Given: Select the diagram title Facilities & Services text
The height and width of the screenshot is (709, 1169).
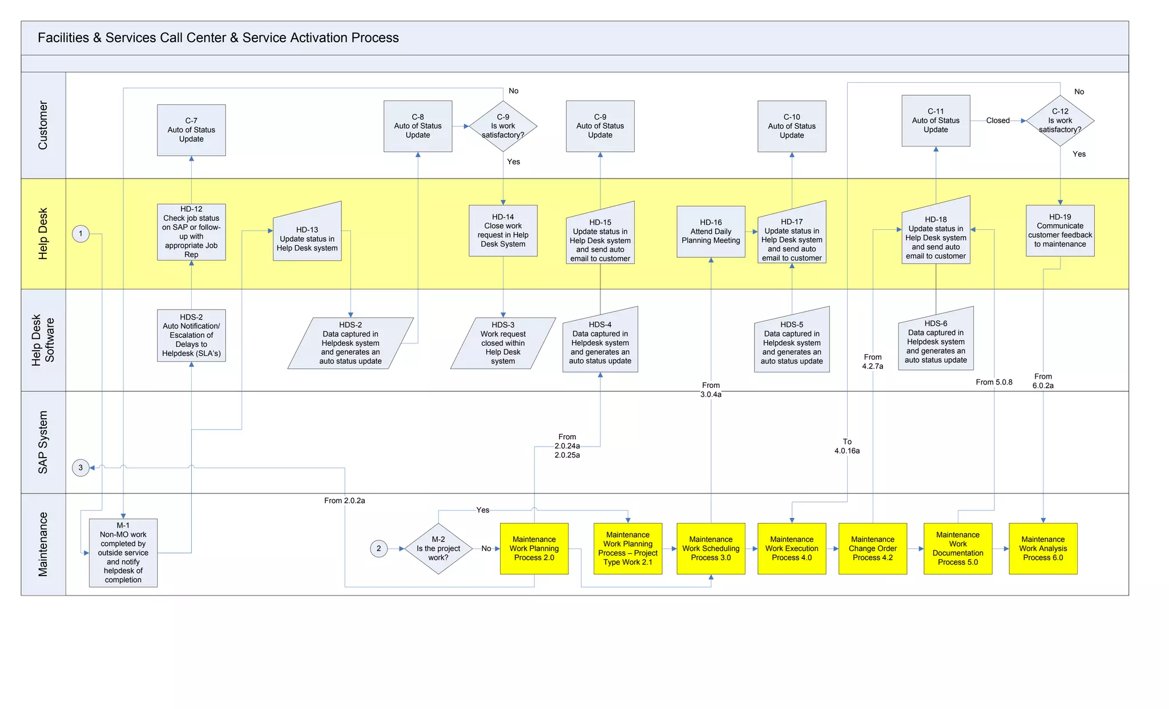Looking at the screenshot, I should tap(218, 38).
